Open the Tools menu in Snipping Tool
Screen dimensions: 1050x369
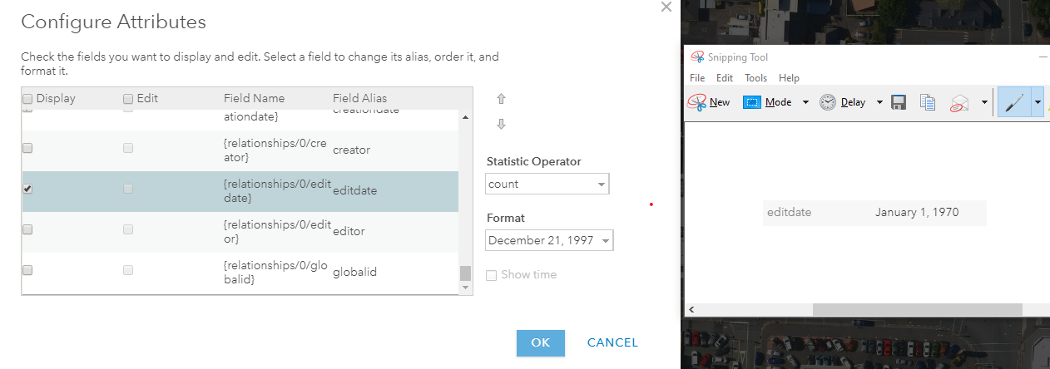[755, 78]
